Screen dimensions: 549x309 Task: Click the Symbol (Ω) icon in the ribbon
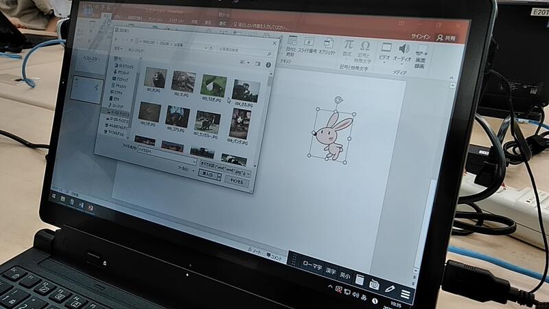pos(365,47)
